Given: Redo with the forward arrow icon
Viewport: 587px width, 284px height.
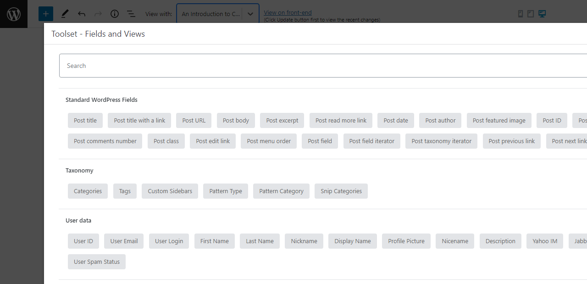Looking at the screenshot, I should (x=98, y=14).
